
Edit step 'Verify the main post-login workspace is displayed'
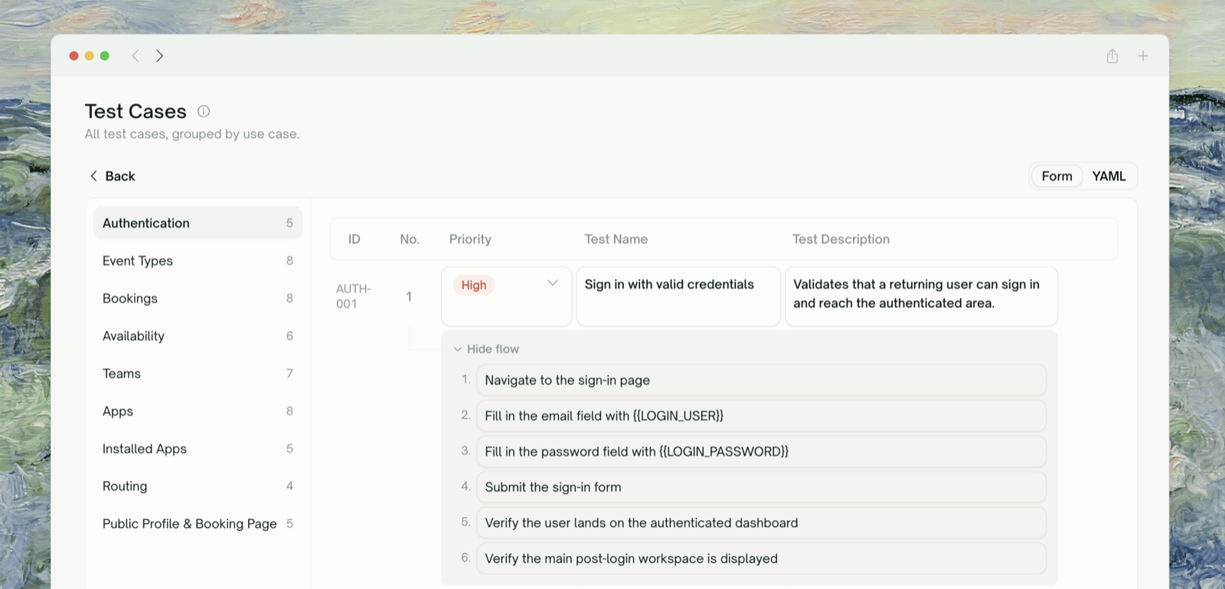click(762, 558)
